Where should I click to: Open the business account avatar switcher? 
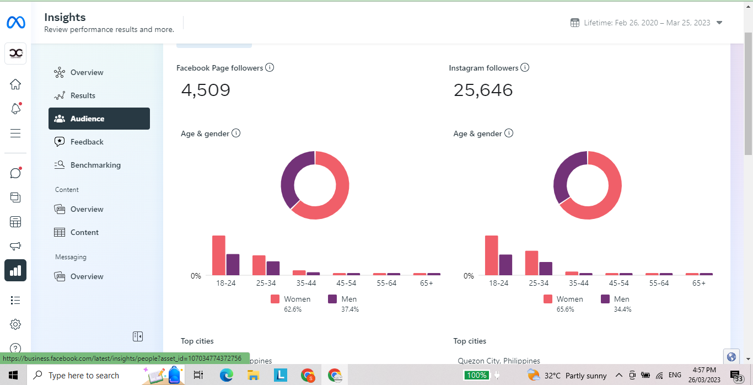[x=15, y=53]
